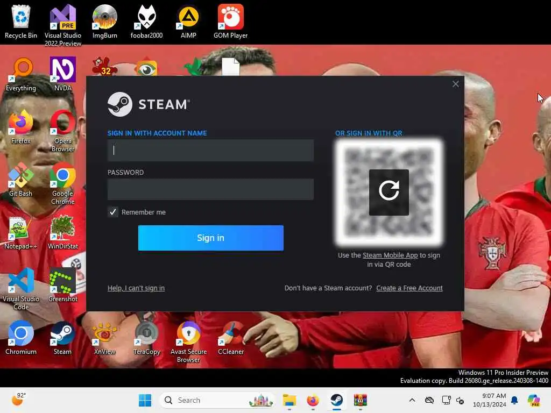The width and height of the screenshot is (551, 413).
Task: Select the Visual Studio Code desktop icon
Action: click(x=21, y=289)
